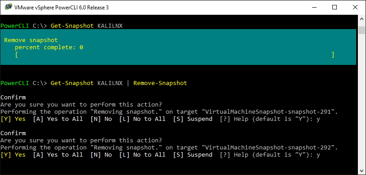Click the 'Remove-Snapshot' cmdlet text
Image resolution: width=366 pixels, height=175 pixels.
pyautogui.click(x=160, y=83)
